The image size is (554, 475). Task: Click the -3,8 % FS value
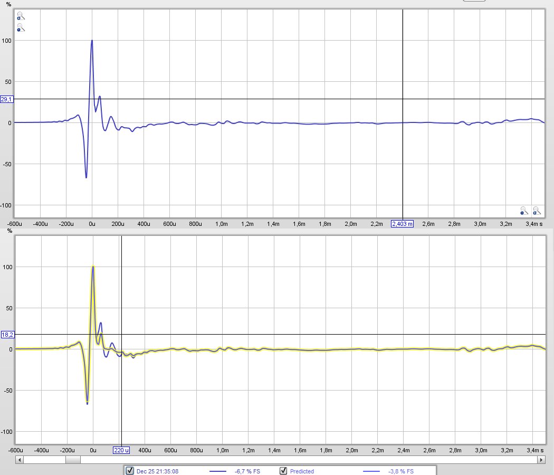click(400, 471)
